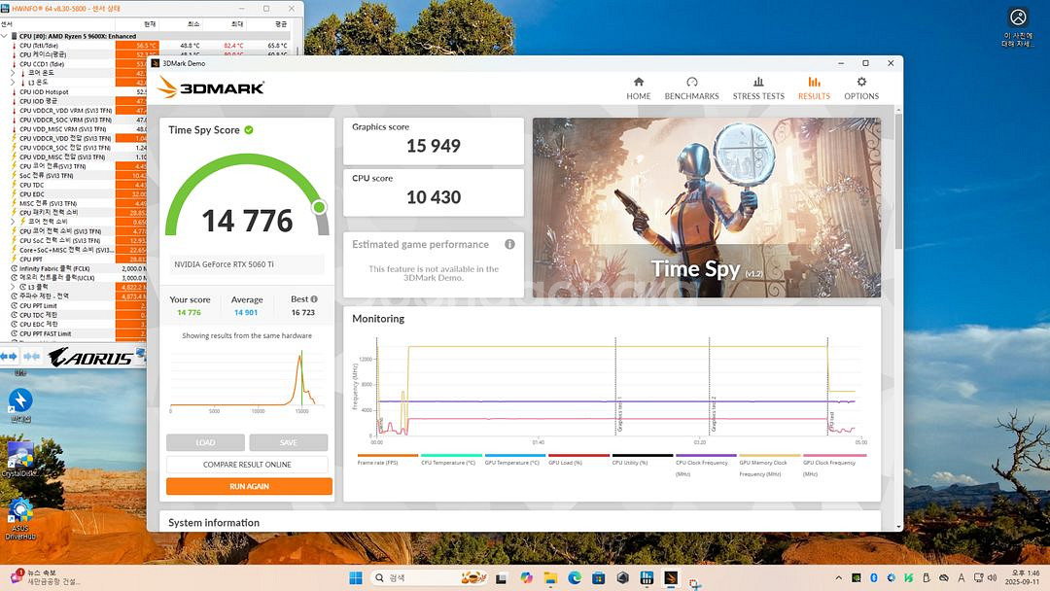
Task: Click the CPU score value 10 430
Action: coord(434,197)
